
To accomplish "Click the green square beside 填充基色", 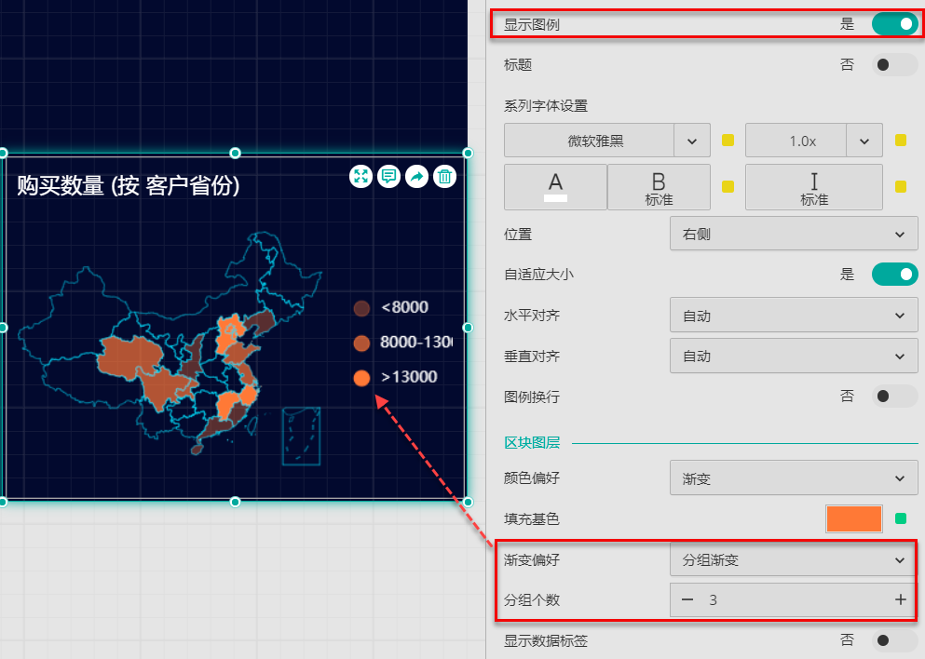I will (x=901, y=518).
